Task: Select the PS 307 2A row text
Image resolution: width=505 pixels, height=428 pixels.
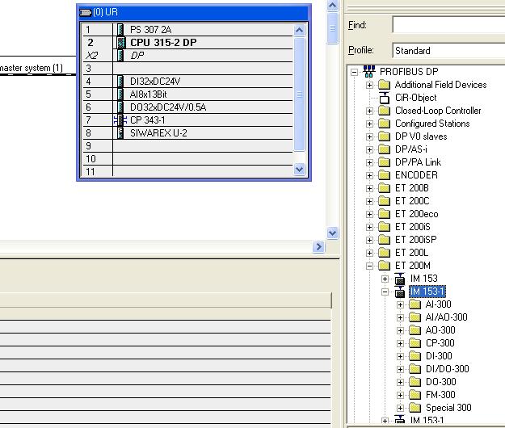Action: (x=151, y=30)
